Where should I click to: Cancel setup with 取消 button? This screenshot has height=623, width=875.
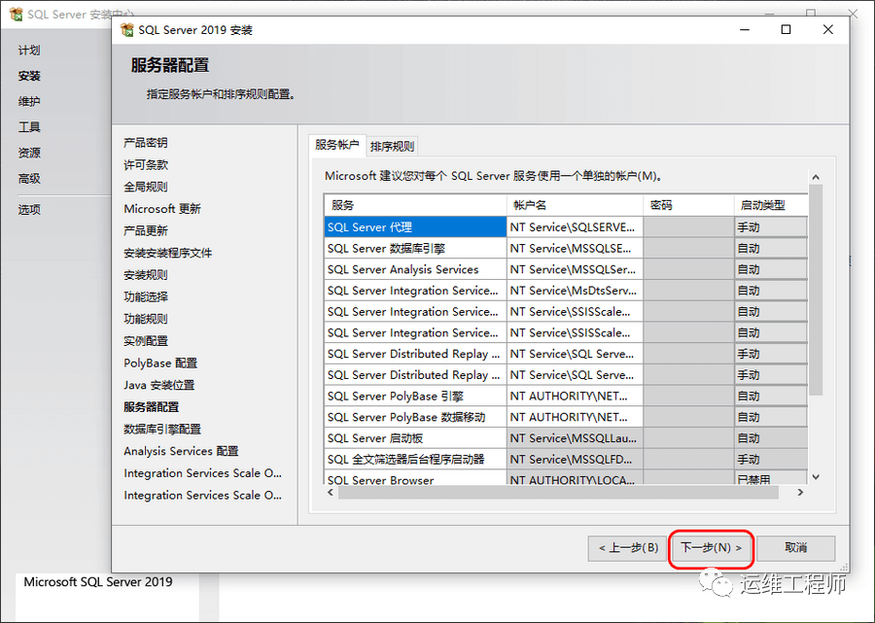pos(795,548)
